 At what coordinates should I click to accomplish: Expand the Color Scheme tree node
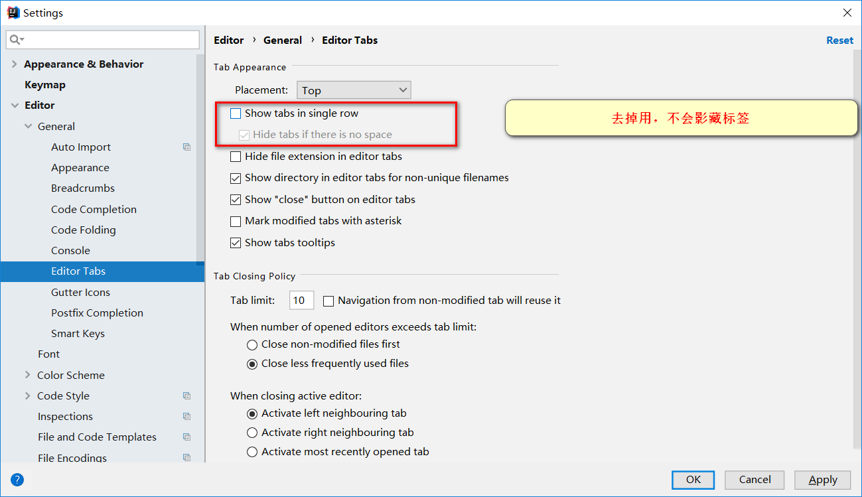click(x=27, y=375)
